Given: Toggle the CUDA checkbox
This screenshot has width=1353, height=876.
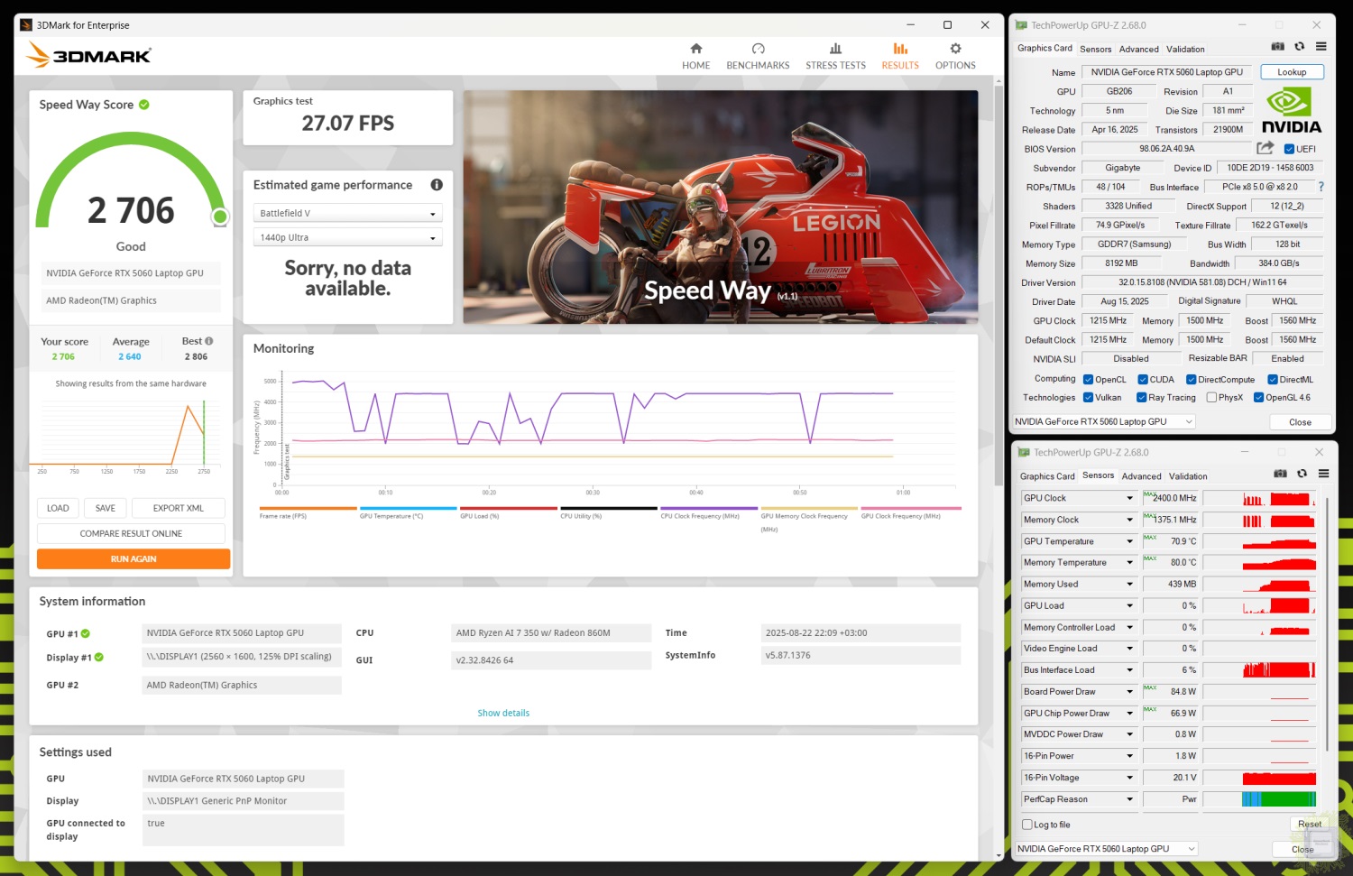Looking at the screenshot, I should (x=1143, y=380).
